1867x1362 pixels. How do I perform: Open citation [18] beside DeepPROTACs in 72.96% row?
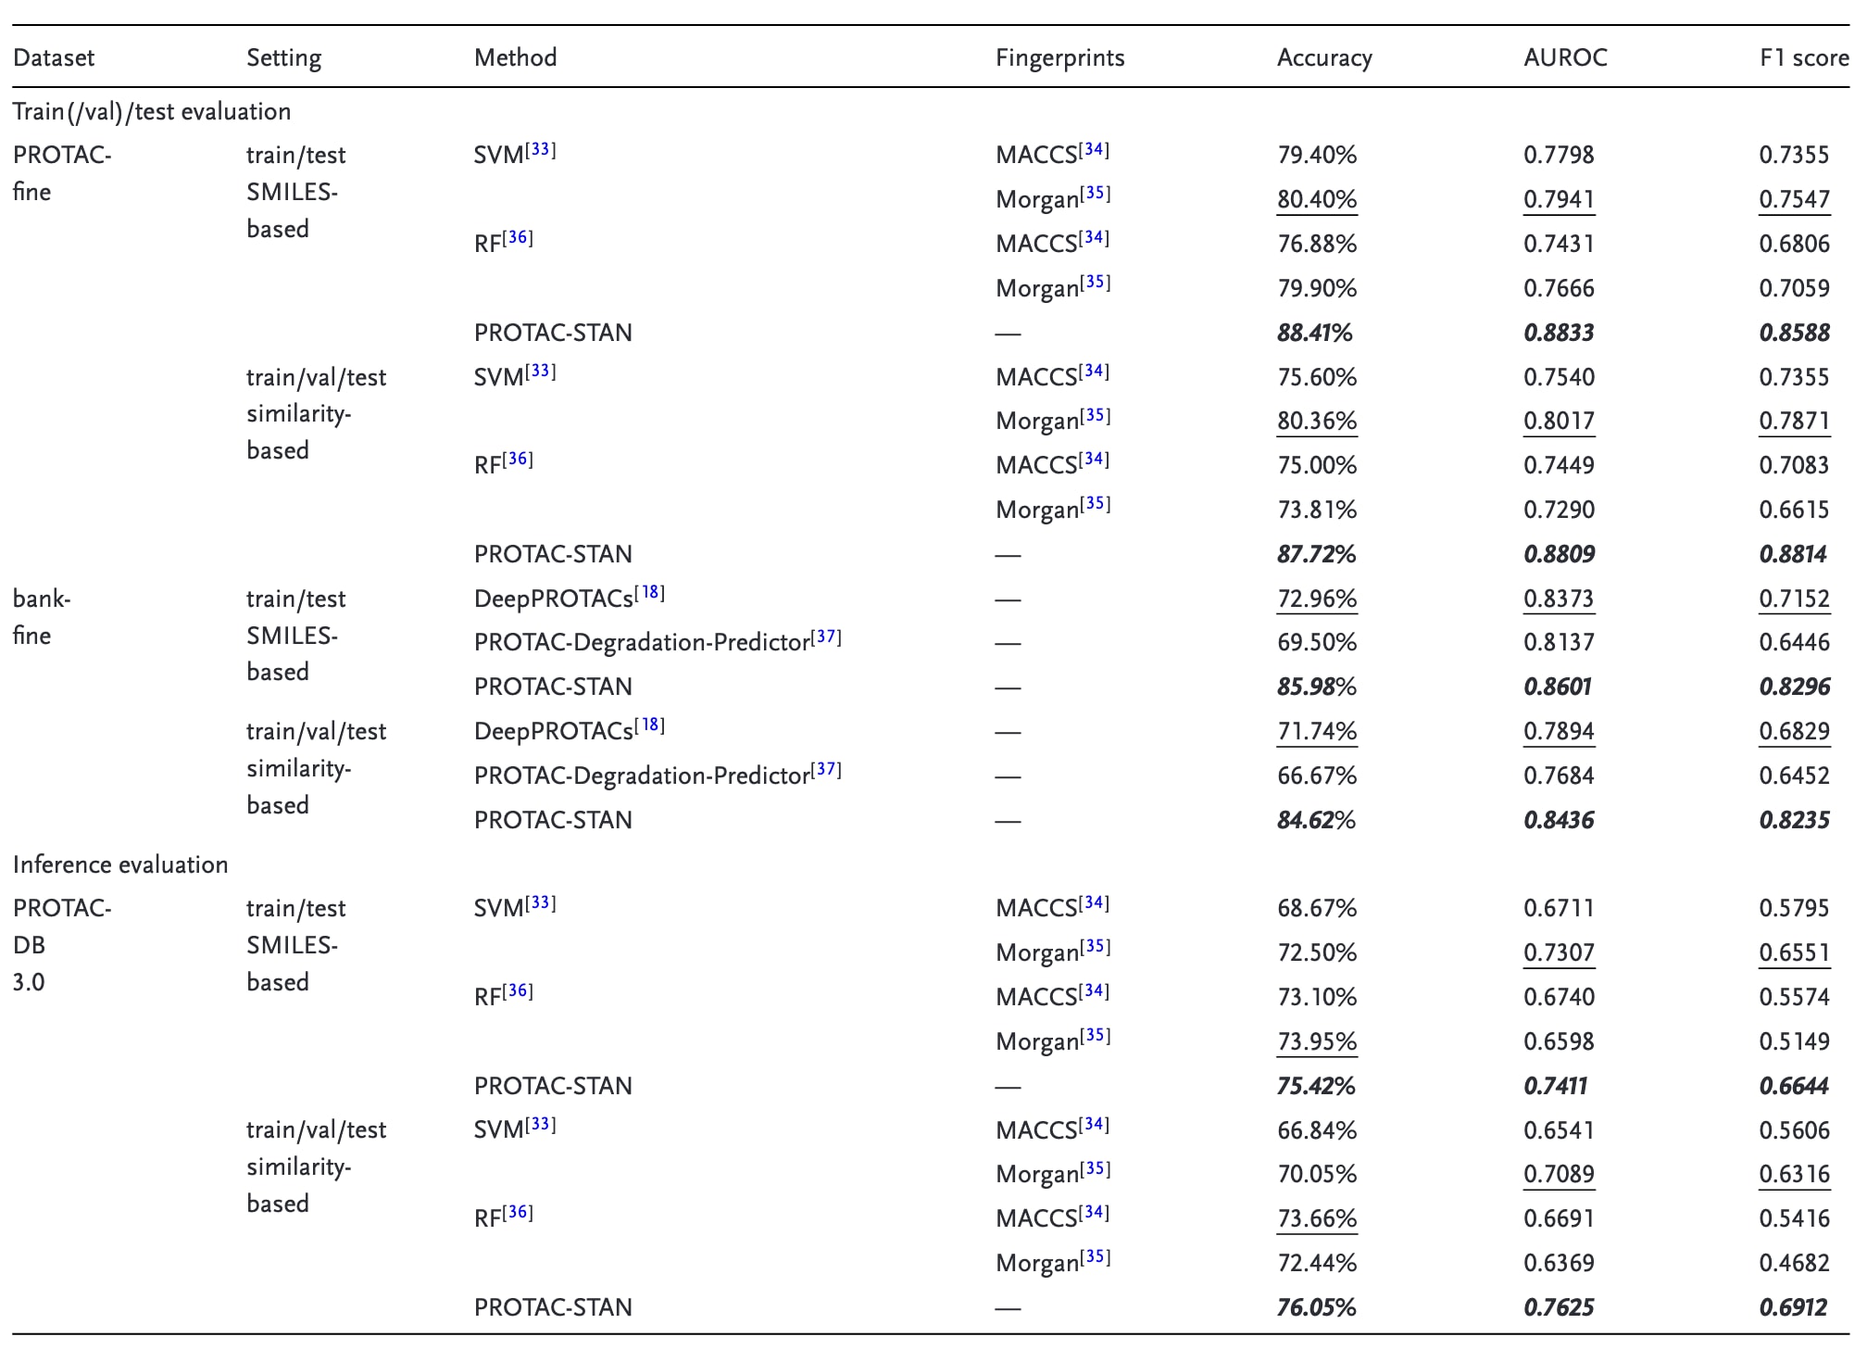click(650, 593)
